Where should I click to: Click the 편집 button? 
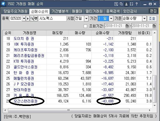pos(153,11)
